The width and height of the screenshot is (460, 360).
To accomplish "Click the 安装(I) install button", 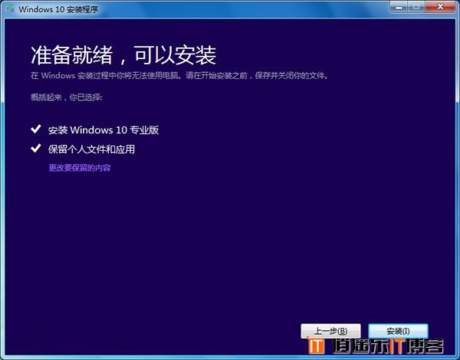I will 398,331.
